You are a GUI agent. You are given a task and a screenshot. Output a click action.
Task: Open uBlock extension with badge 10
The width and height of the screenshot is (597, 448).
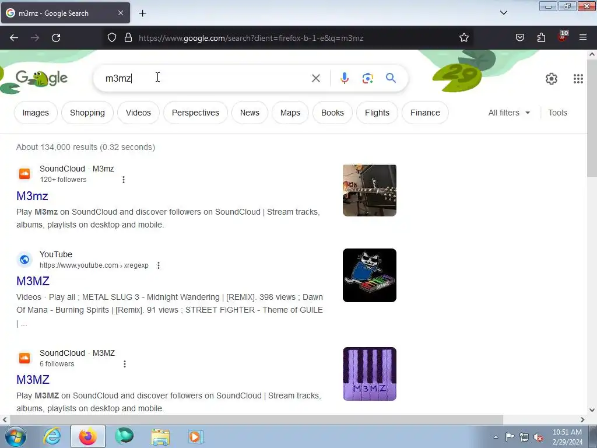tap(563, 37)
